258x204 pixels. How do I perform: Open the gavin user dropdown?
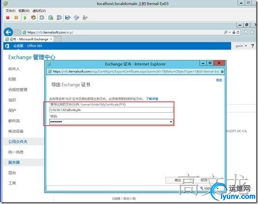point(241,46)
